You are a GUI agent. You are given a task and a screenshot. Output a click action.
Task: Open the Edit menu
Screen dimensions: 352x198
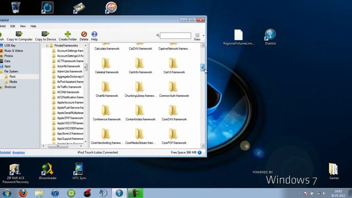tap(13, 26)
